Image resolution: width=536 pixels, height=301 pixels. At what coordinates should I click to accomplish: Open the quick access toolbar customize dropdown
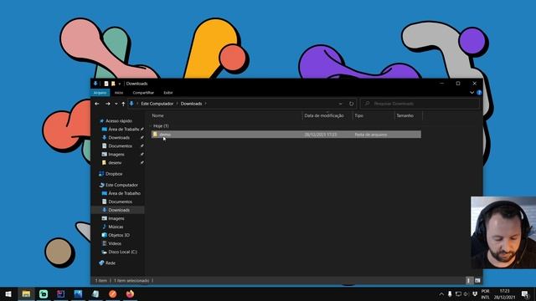pyautogui.click(x=120, y=84)
